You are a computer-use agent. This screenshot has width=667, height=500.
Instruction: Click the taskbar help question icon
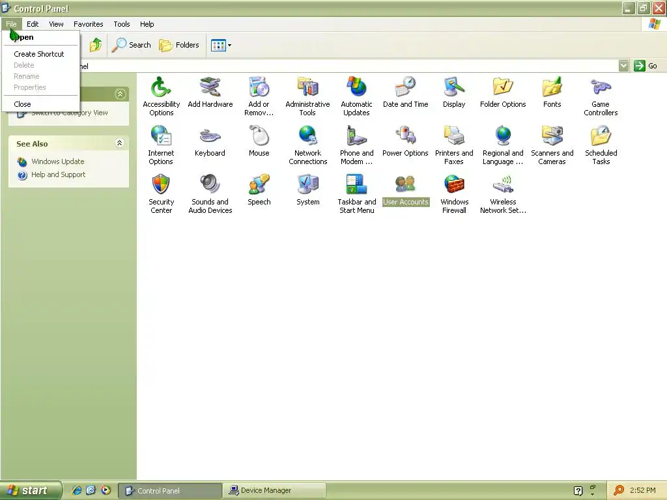click(x=578, y=491)
